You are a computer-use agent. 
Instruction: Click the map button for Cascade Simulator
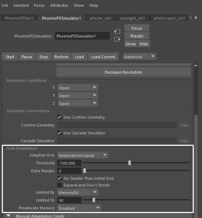(184, 141)
